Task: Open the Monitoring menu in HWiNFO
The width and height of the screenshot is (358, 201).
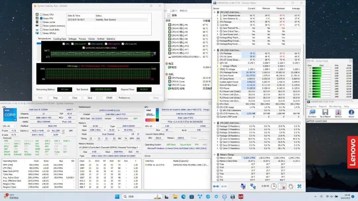Action: (335, 106)
